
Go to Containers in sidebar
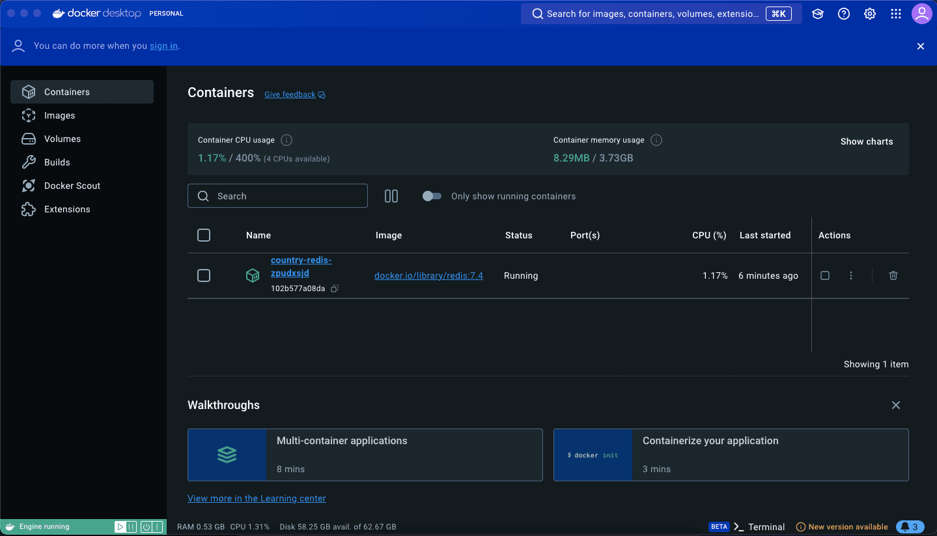click(x=82, y=92)
